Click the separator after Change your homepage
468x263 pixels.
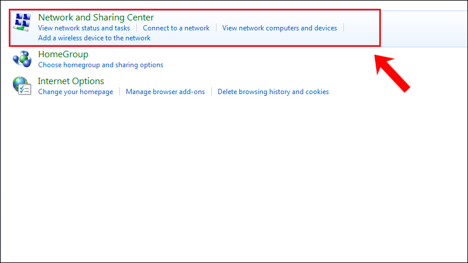pos(119,92)
